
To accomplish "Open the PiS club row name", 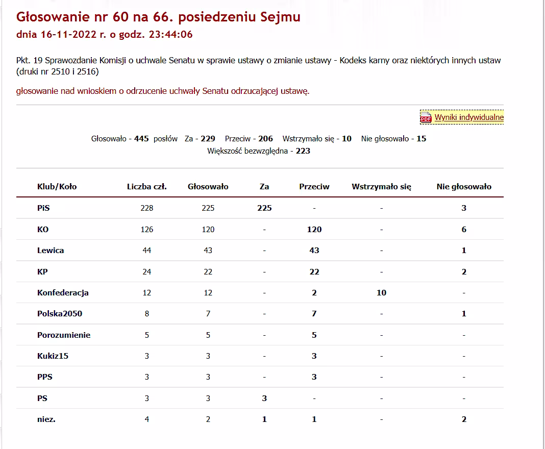I will (x=43, y=208).
